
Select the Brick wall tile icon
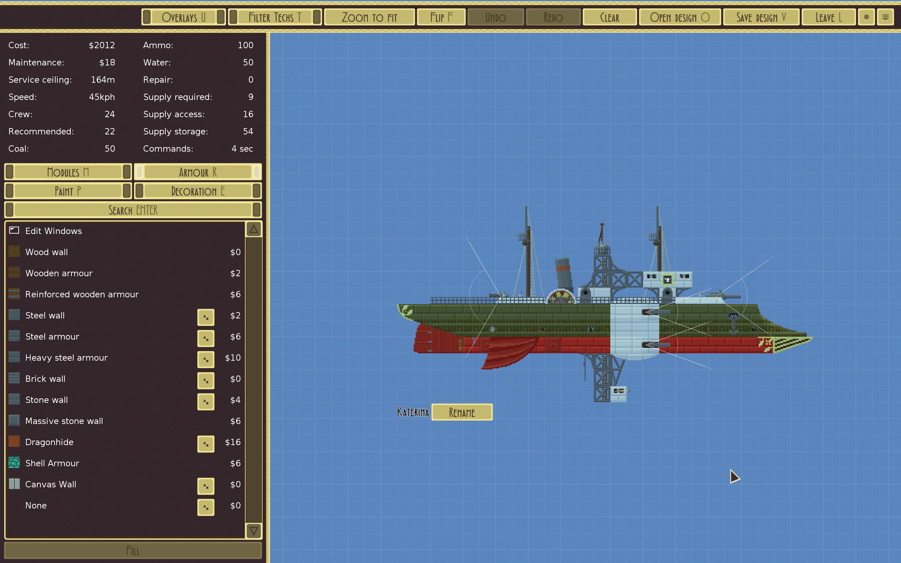14,379
